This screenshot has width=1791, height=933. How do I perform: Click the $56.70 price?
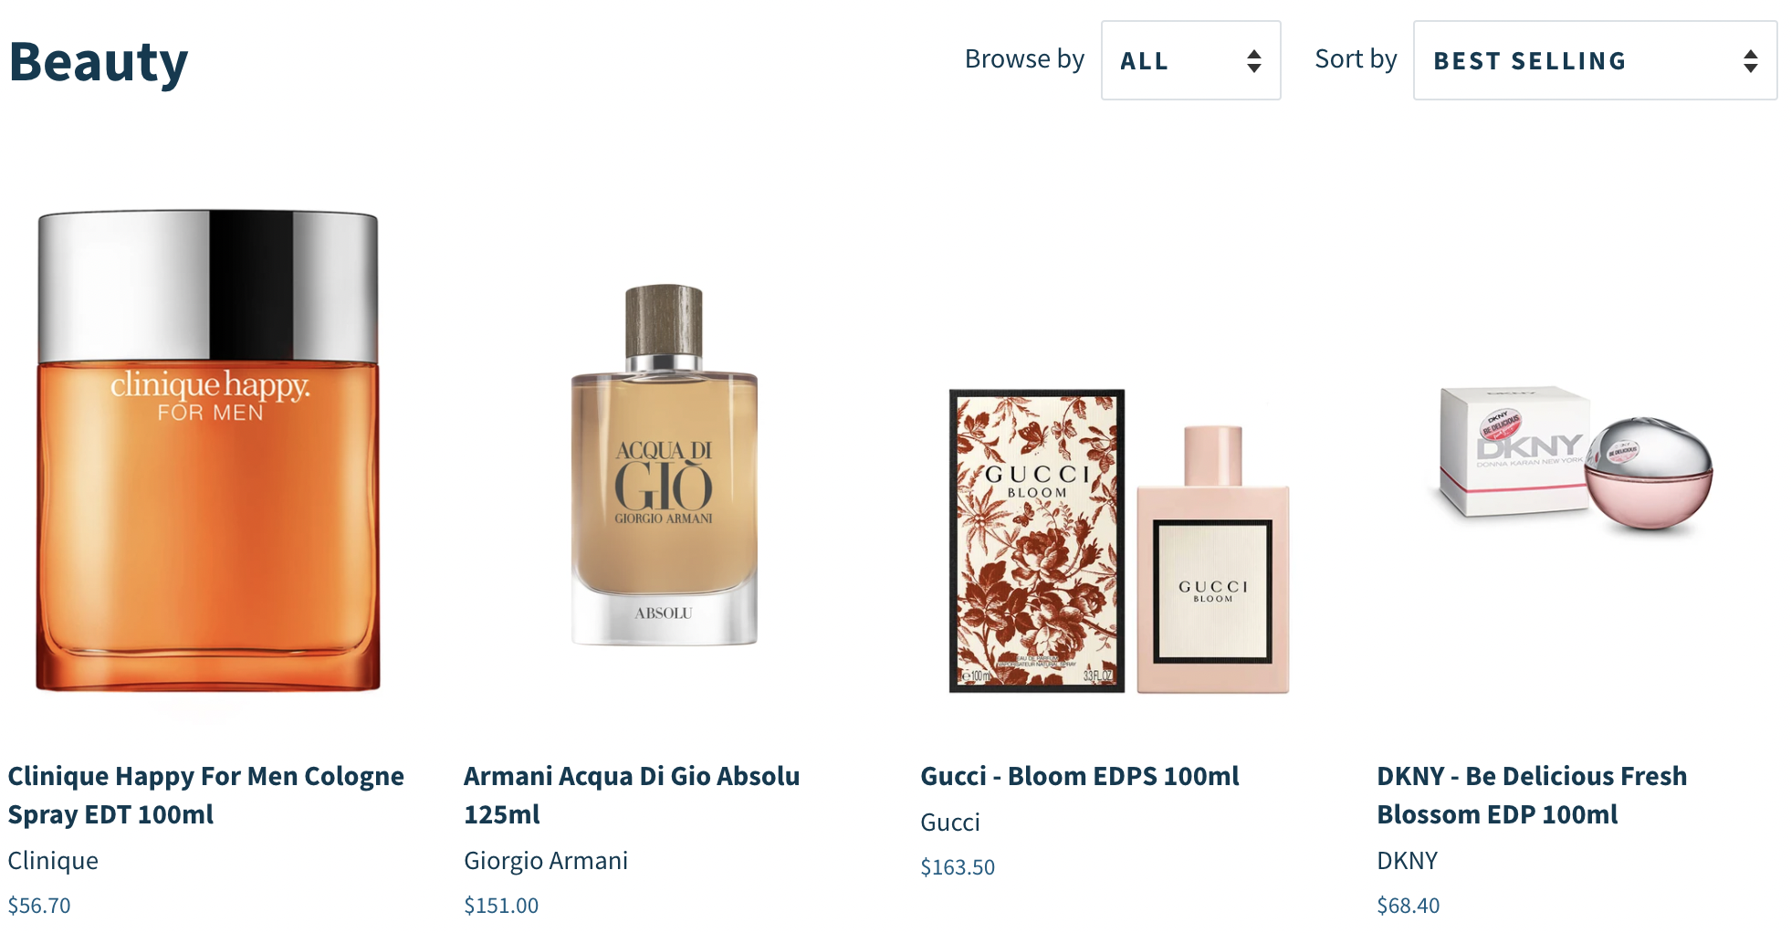39,906
